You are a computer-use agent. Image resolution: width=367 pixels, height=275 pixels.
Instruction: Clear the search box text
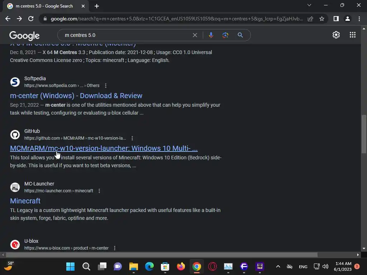195,35
